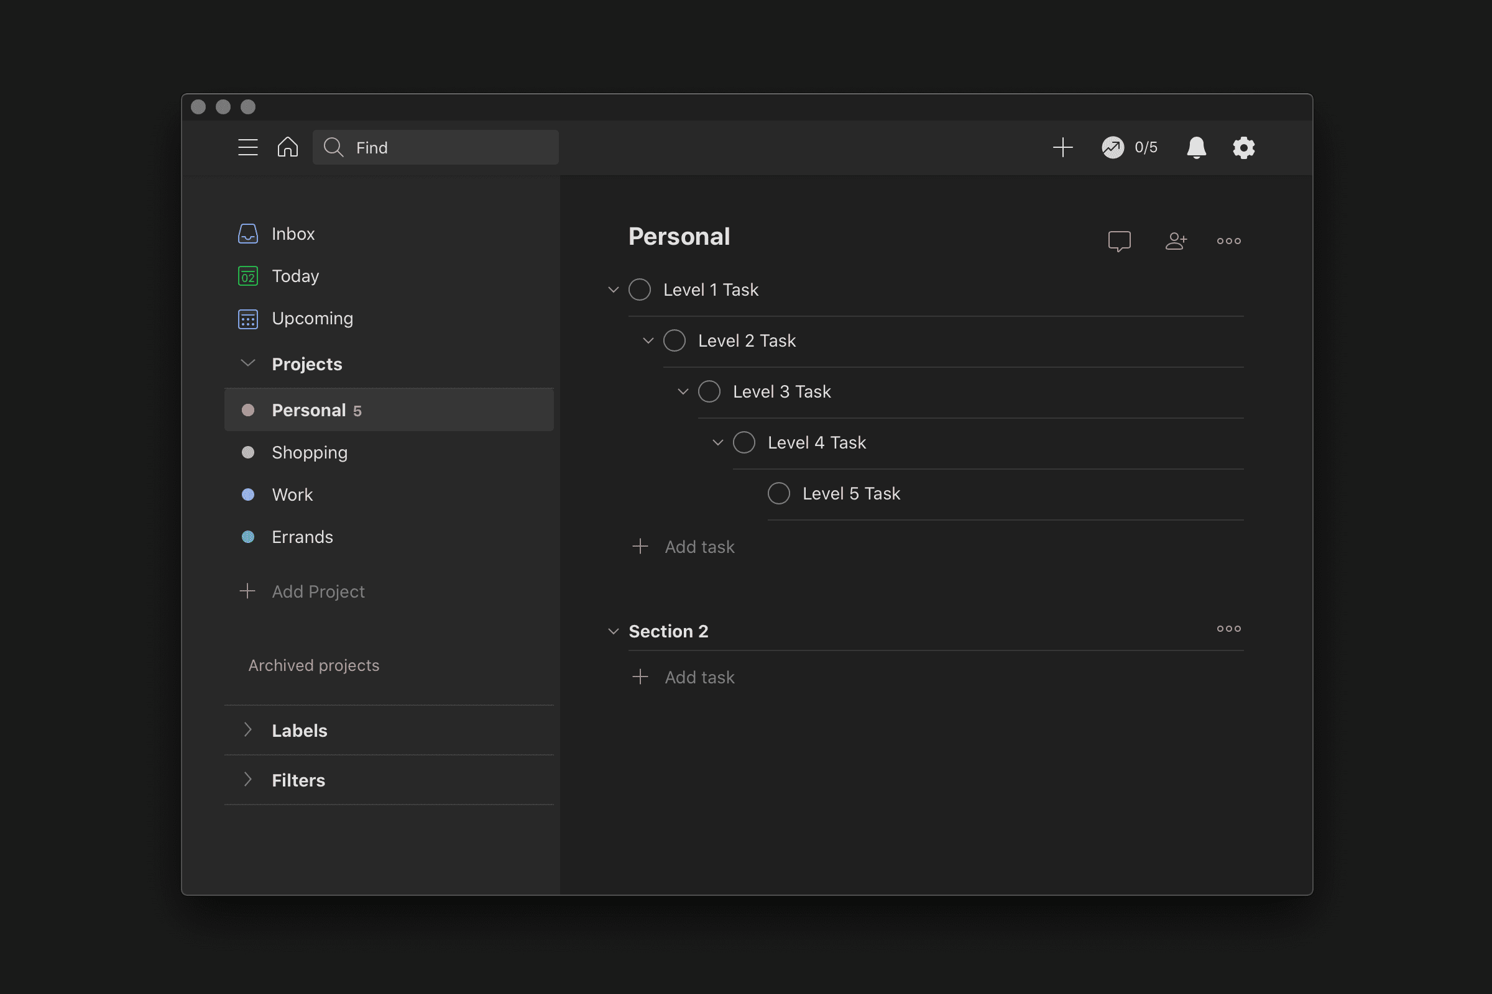Screen dimensions: 1492x994
Task: Collapse Section 2
Action: [x=613, y=631]
